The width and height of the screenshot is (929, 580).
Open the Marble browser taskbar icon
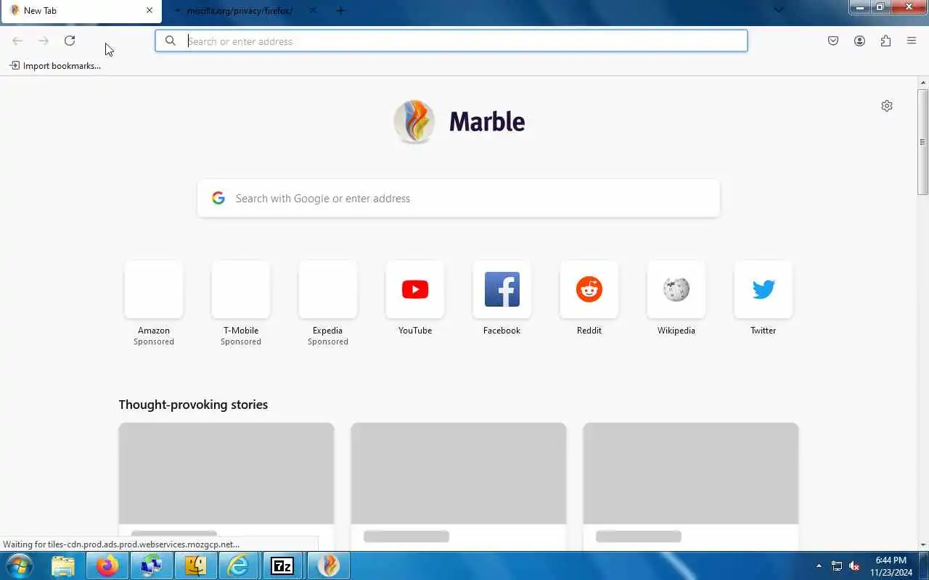tap(329, 565)
